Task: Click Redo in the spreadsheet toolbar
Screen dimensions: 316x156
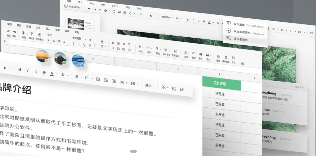Action: tap(14, 33)
